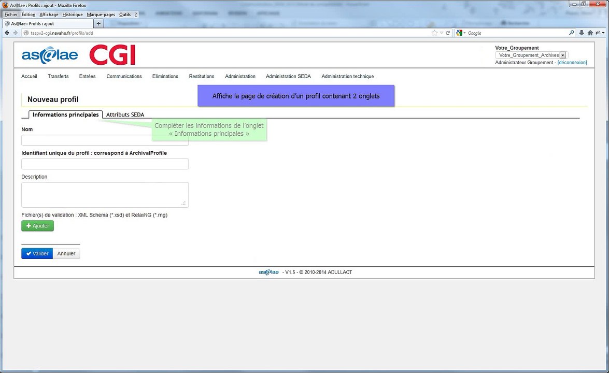Image resolution: width=609 pixels, height=373 pixels.
Task: Open Eliminations navigation item
Action: click(x=165, y=76)
